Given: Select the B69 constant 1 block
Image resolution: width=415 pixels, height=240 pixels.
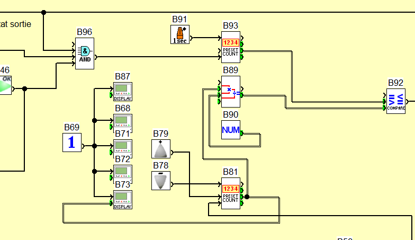Looking at the screenshot, I should pyautogui.click(x=72, y=143).
